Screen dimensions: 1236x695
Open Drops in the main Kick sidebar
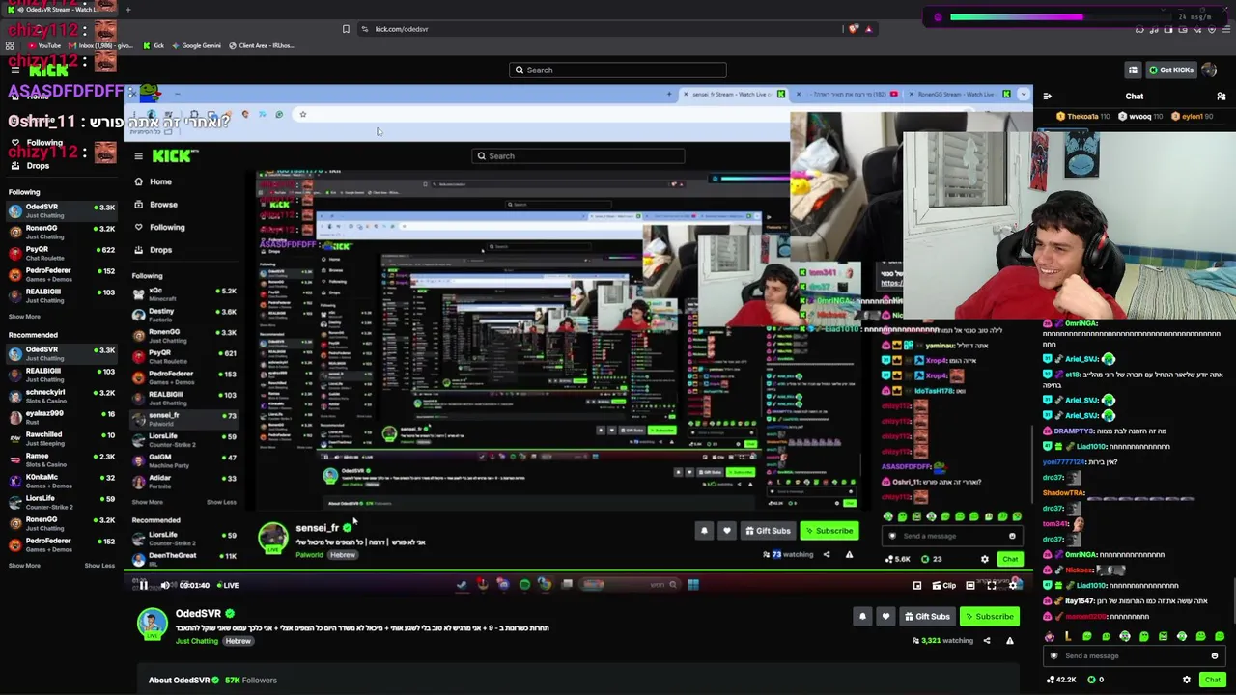click(x=38, y=166)
